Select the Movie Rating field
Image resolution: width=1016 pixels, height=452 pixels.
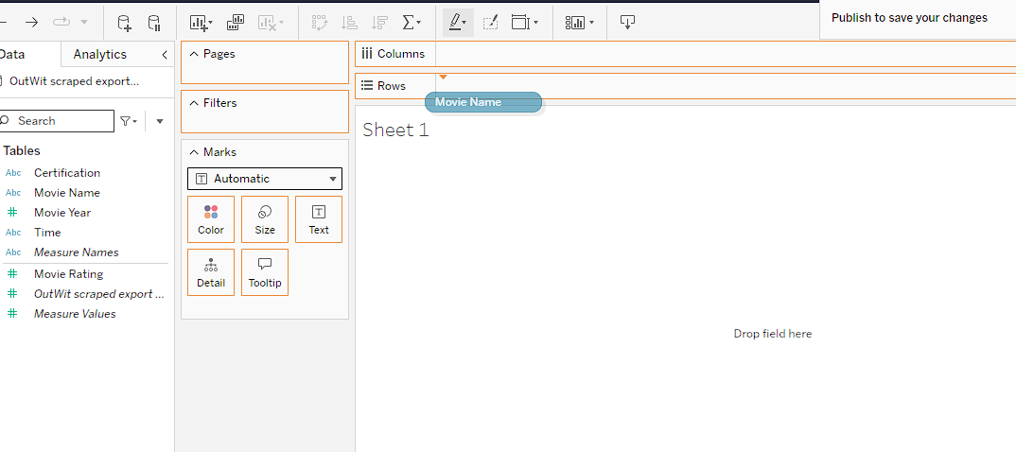[x=68, y=274]
